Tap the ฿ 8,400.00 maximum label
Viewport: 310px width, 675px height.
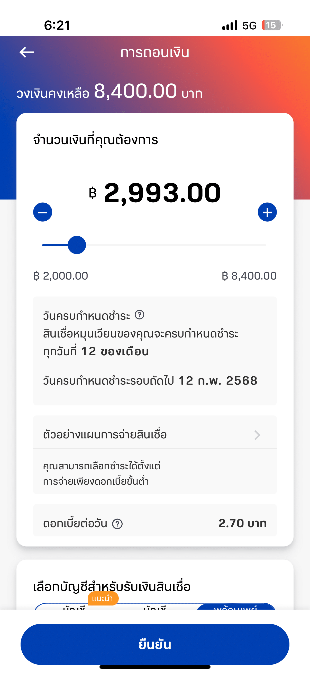click(x=249, y=276)
